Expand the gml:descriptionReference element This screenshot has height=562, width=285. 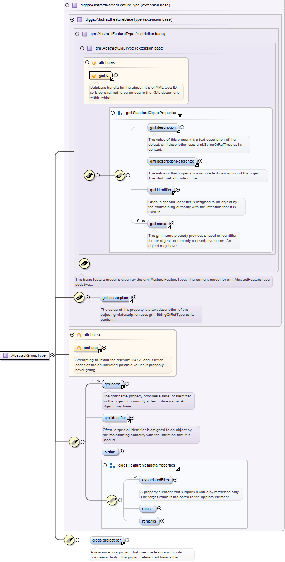[x=200, y=161]
